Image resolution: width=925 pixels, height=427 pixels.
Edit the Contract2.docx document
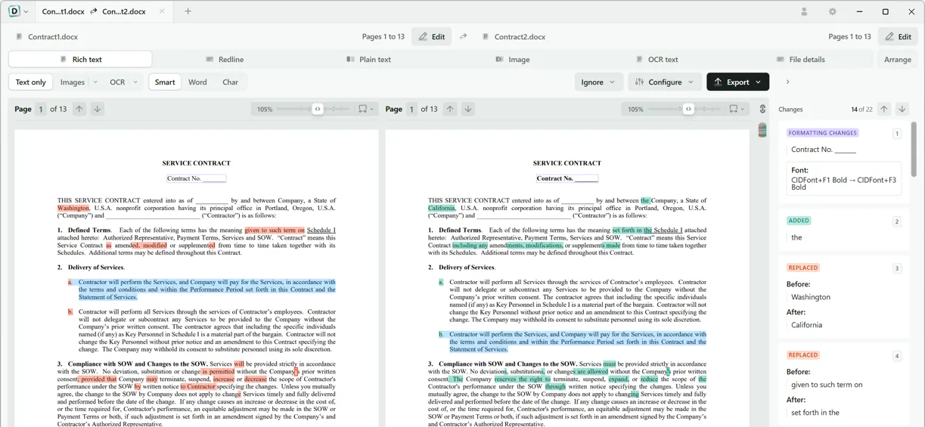899,36
